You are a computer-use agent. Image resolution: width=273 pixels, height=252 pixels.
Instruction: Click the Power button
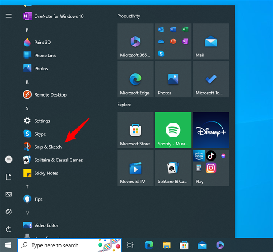[x=9, y=229]
